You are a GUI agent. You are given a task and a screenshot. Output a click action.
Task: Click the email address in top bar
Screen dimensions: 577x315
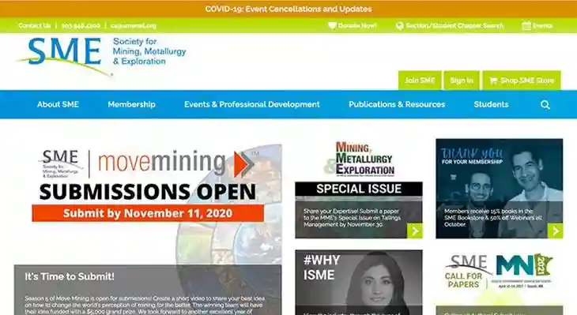[134, 26]
